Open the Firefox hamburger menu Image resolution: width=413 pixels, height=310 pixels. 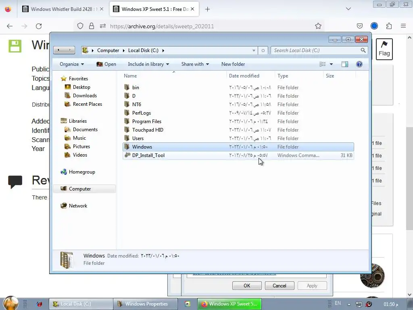click(403, 26)
